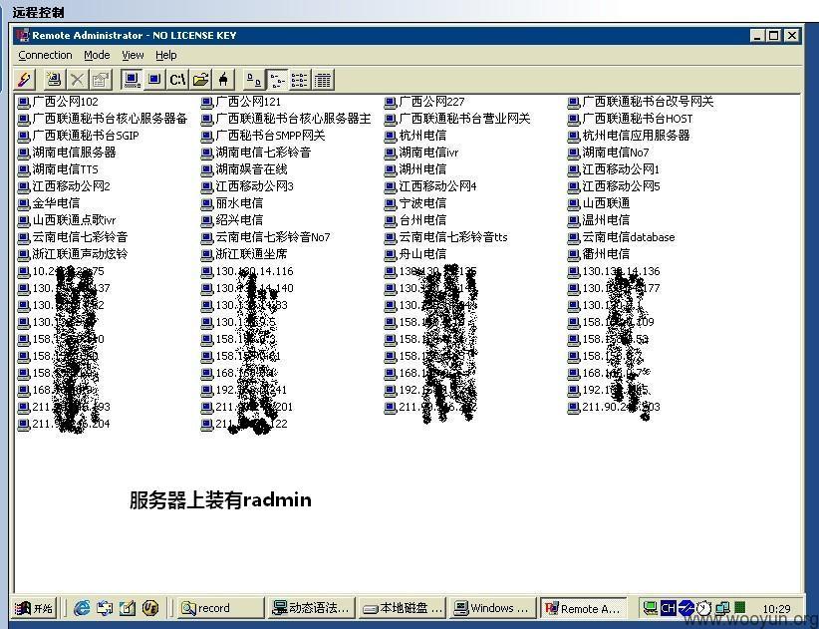Select the 湖州电信 entry
This screenshot has height=629, width=819.
point(415,169)
